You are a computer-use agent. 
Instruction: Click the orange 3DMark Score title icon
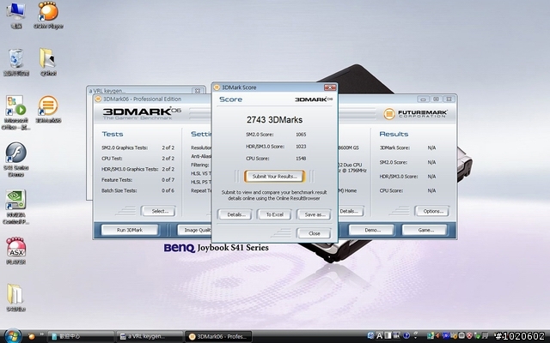click(x=217, y=87)
